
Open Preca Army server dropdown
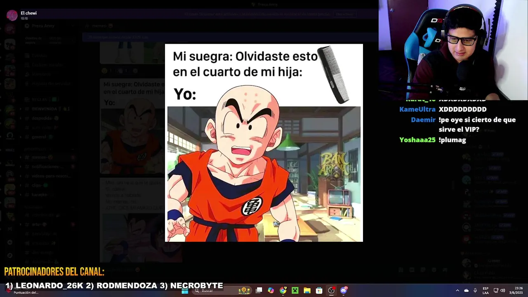[x=49, y=26]
